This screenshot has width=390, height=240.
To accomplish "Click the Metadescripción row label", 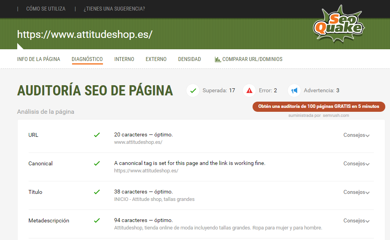I will click(49, 220).
